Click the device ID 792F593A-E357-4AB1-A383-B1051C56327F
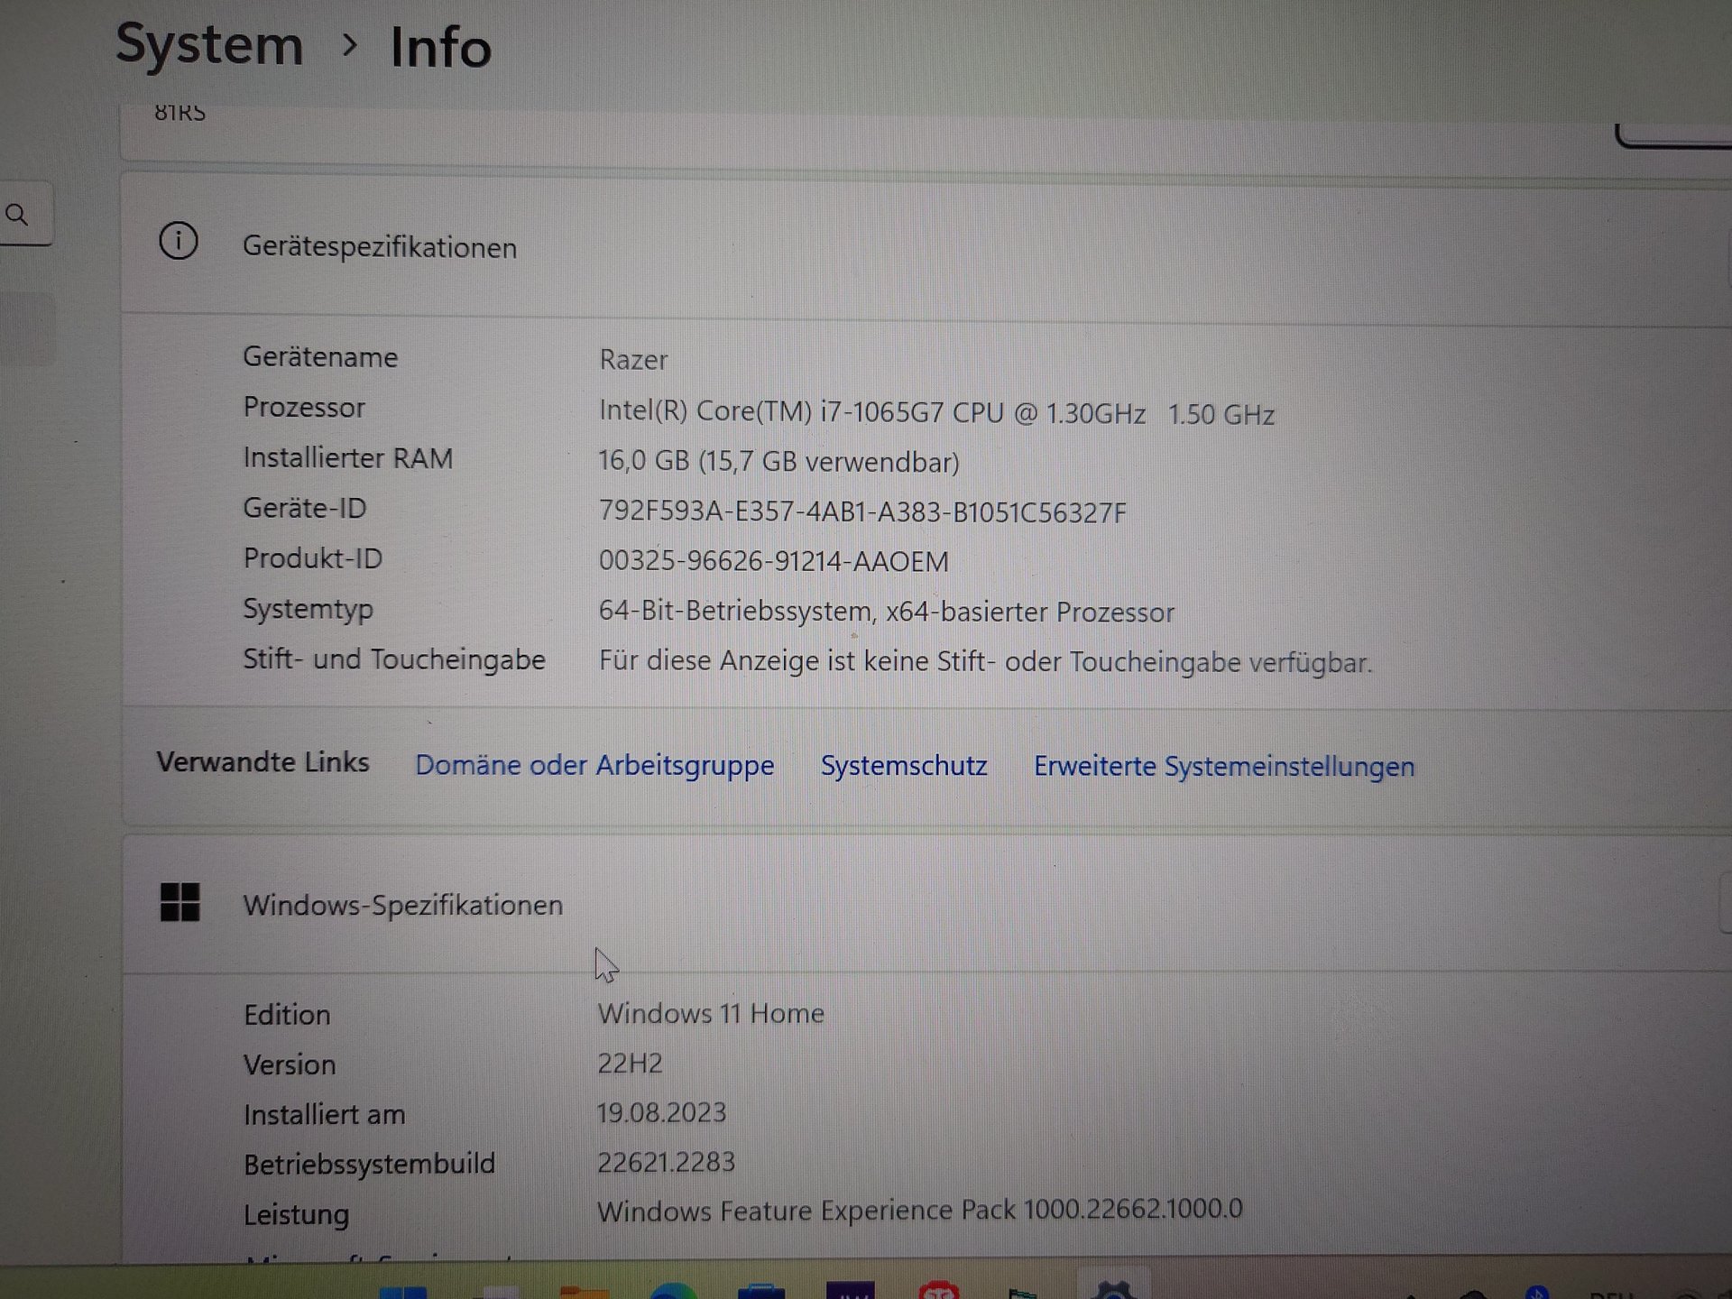Viewport: 1732px width, 1299px height. pos(862,512)
